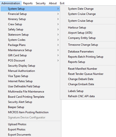
Task: Expand the Stateroom Setup submenu
Action: (x=30, y=35)
